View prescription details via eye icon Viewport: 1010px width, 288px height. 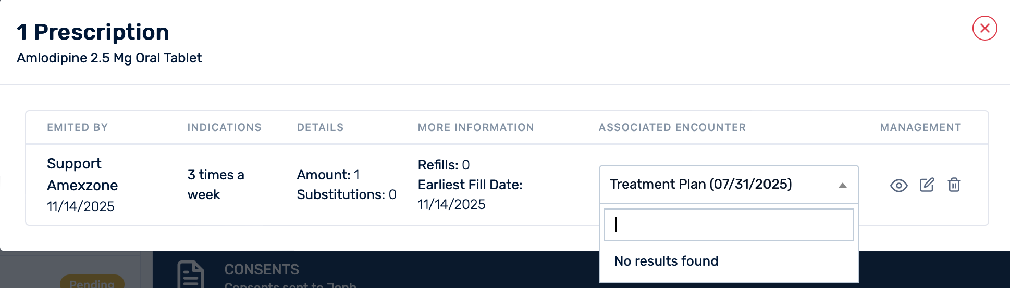pos(898,185)
